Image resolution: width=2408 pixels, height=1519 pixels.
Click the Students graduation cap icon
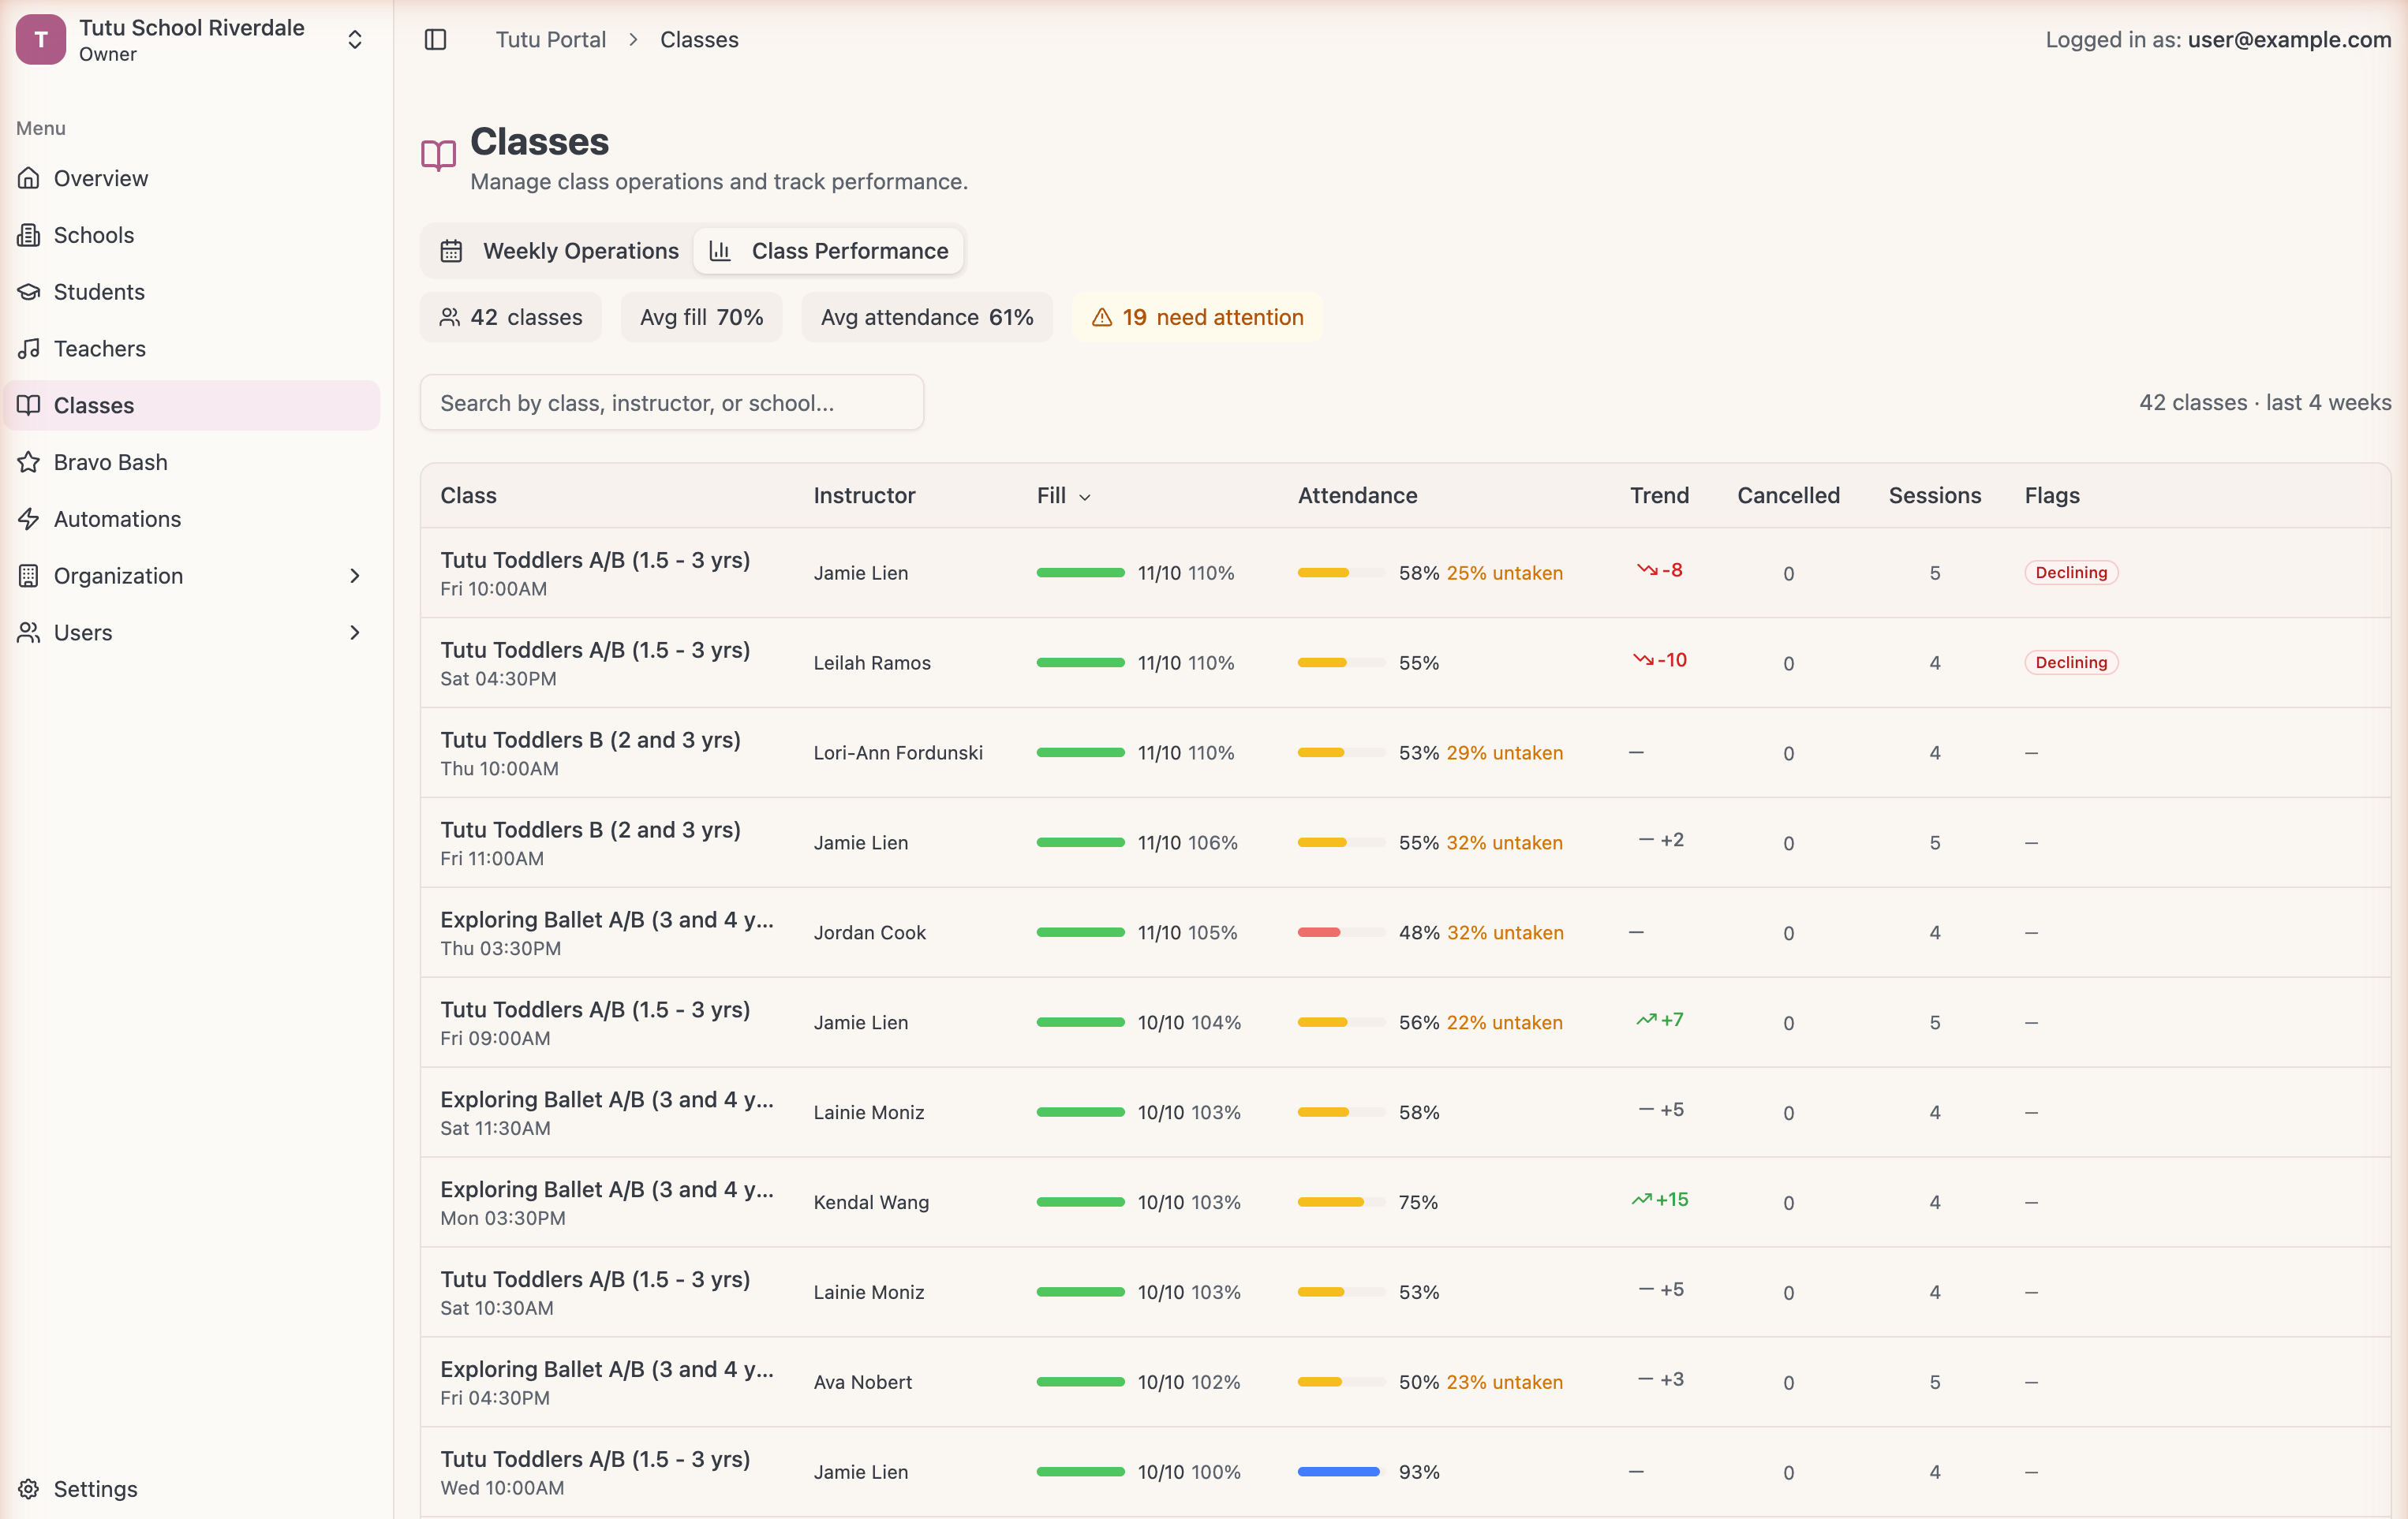pyautogui.click(x=30, y=292)
